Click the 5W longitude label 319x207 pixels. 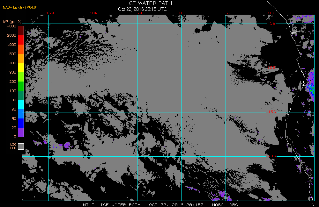pyautogui.click(x=139, y=13)
